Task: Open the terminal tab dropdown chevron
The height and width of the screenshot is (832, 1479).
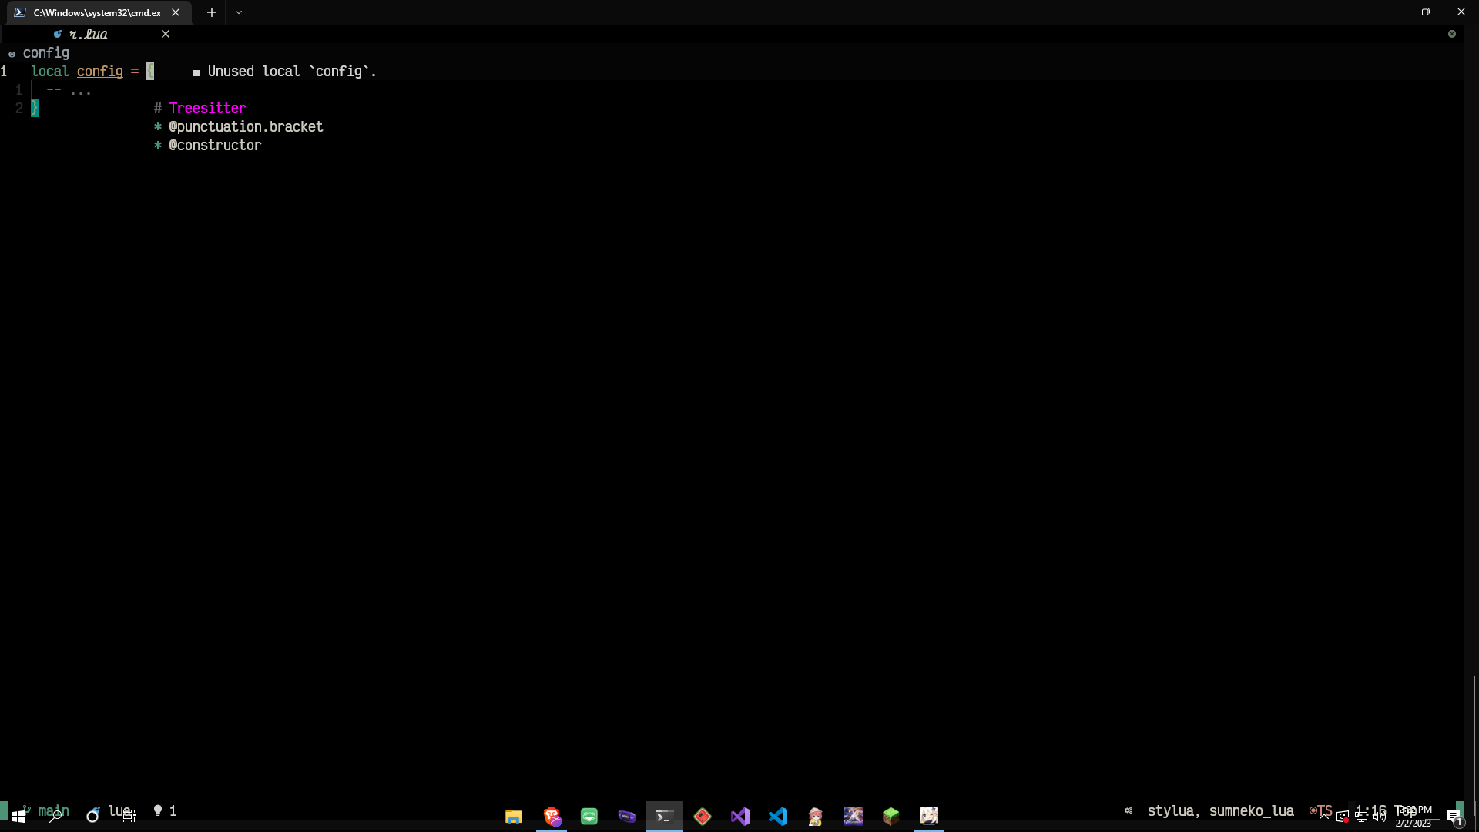Action: click(239, 12)
